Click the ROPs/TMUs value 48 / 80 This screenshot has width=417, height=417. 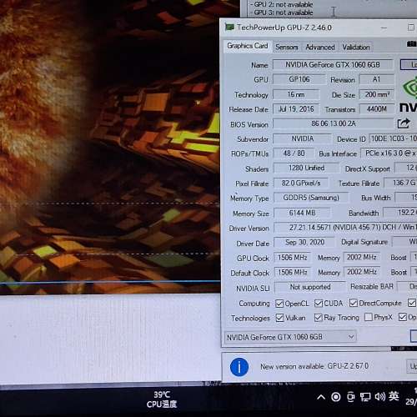[294, 153]
